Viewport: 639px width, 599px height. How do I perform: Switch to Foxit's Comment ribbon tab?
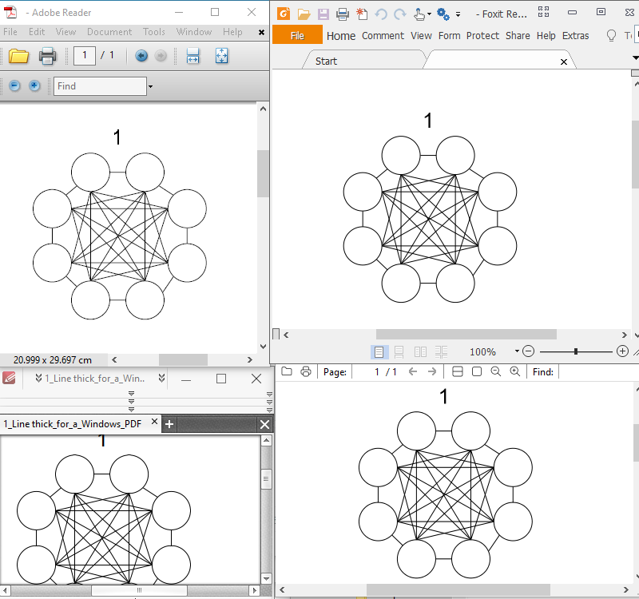[383, 35]
